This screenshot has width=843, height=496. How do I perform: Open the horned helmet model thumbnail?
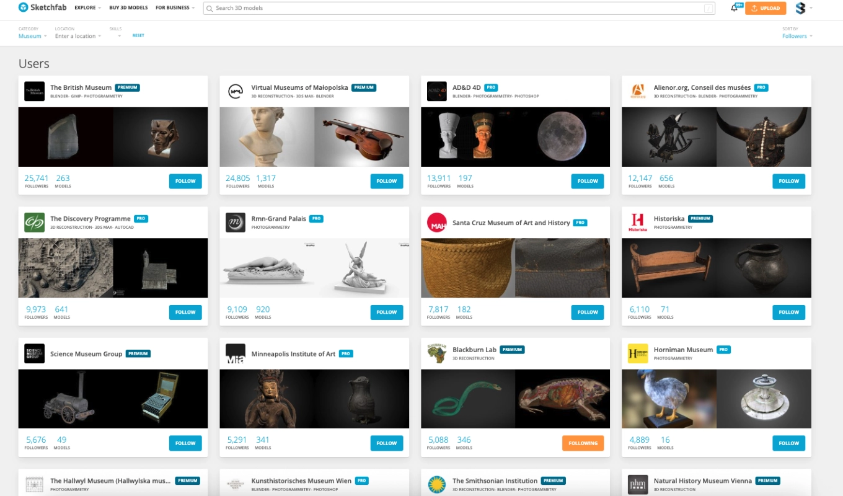(764, 137)
